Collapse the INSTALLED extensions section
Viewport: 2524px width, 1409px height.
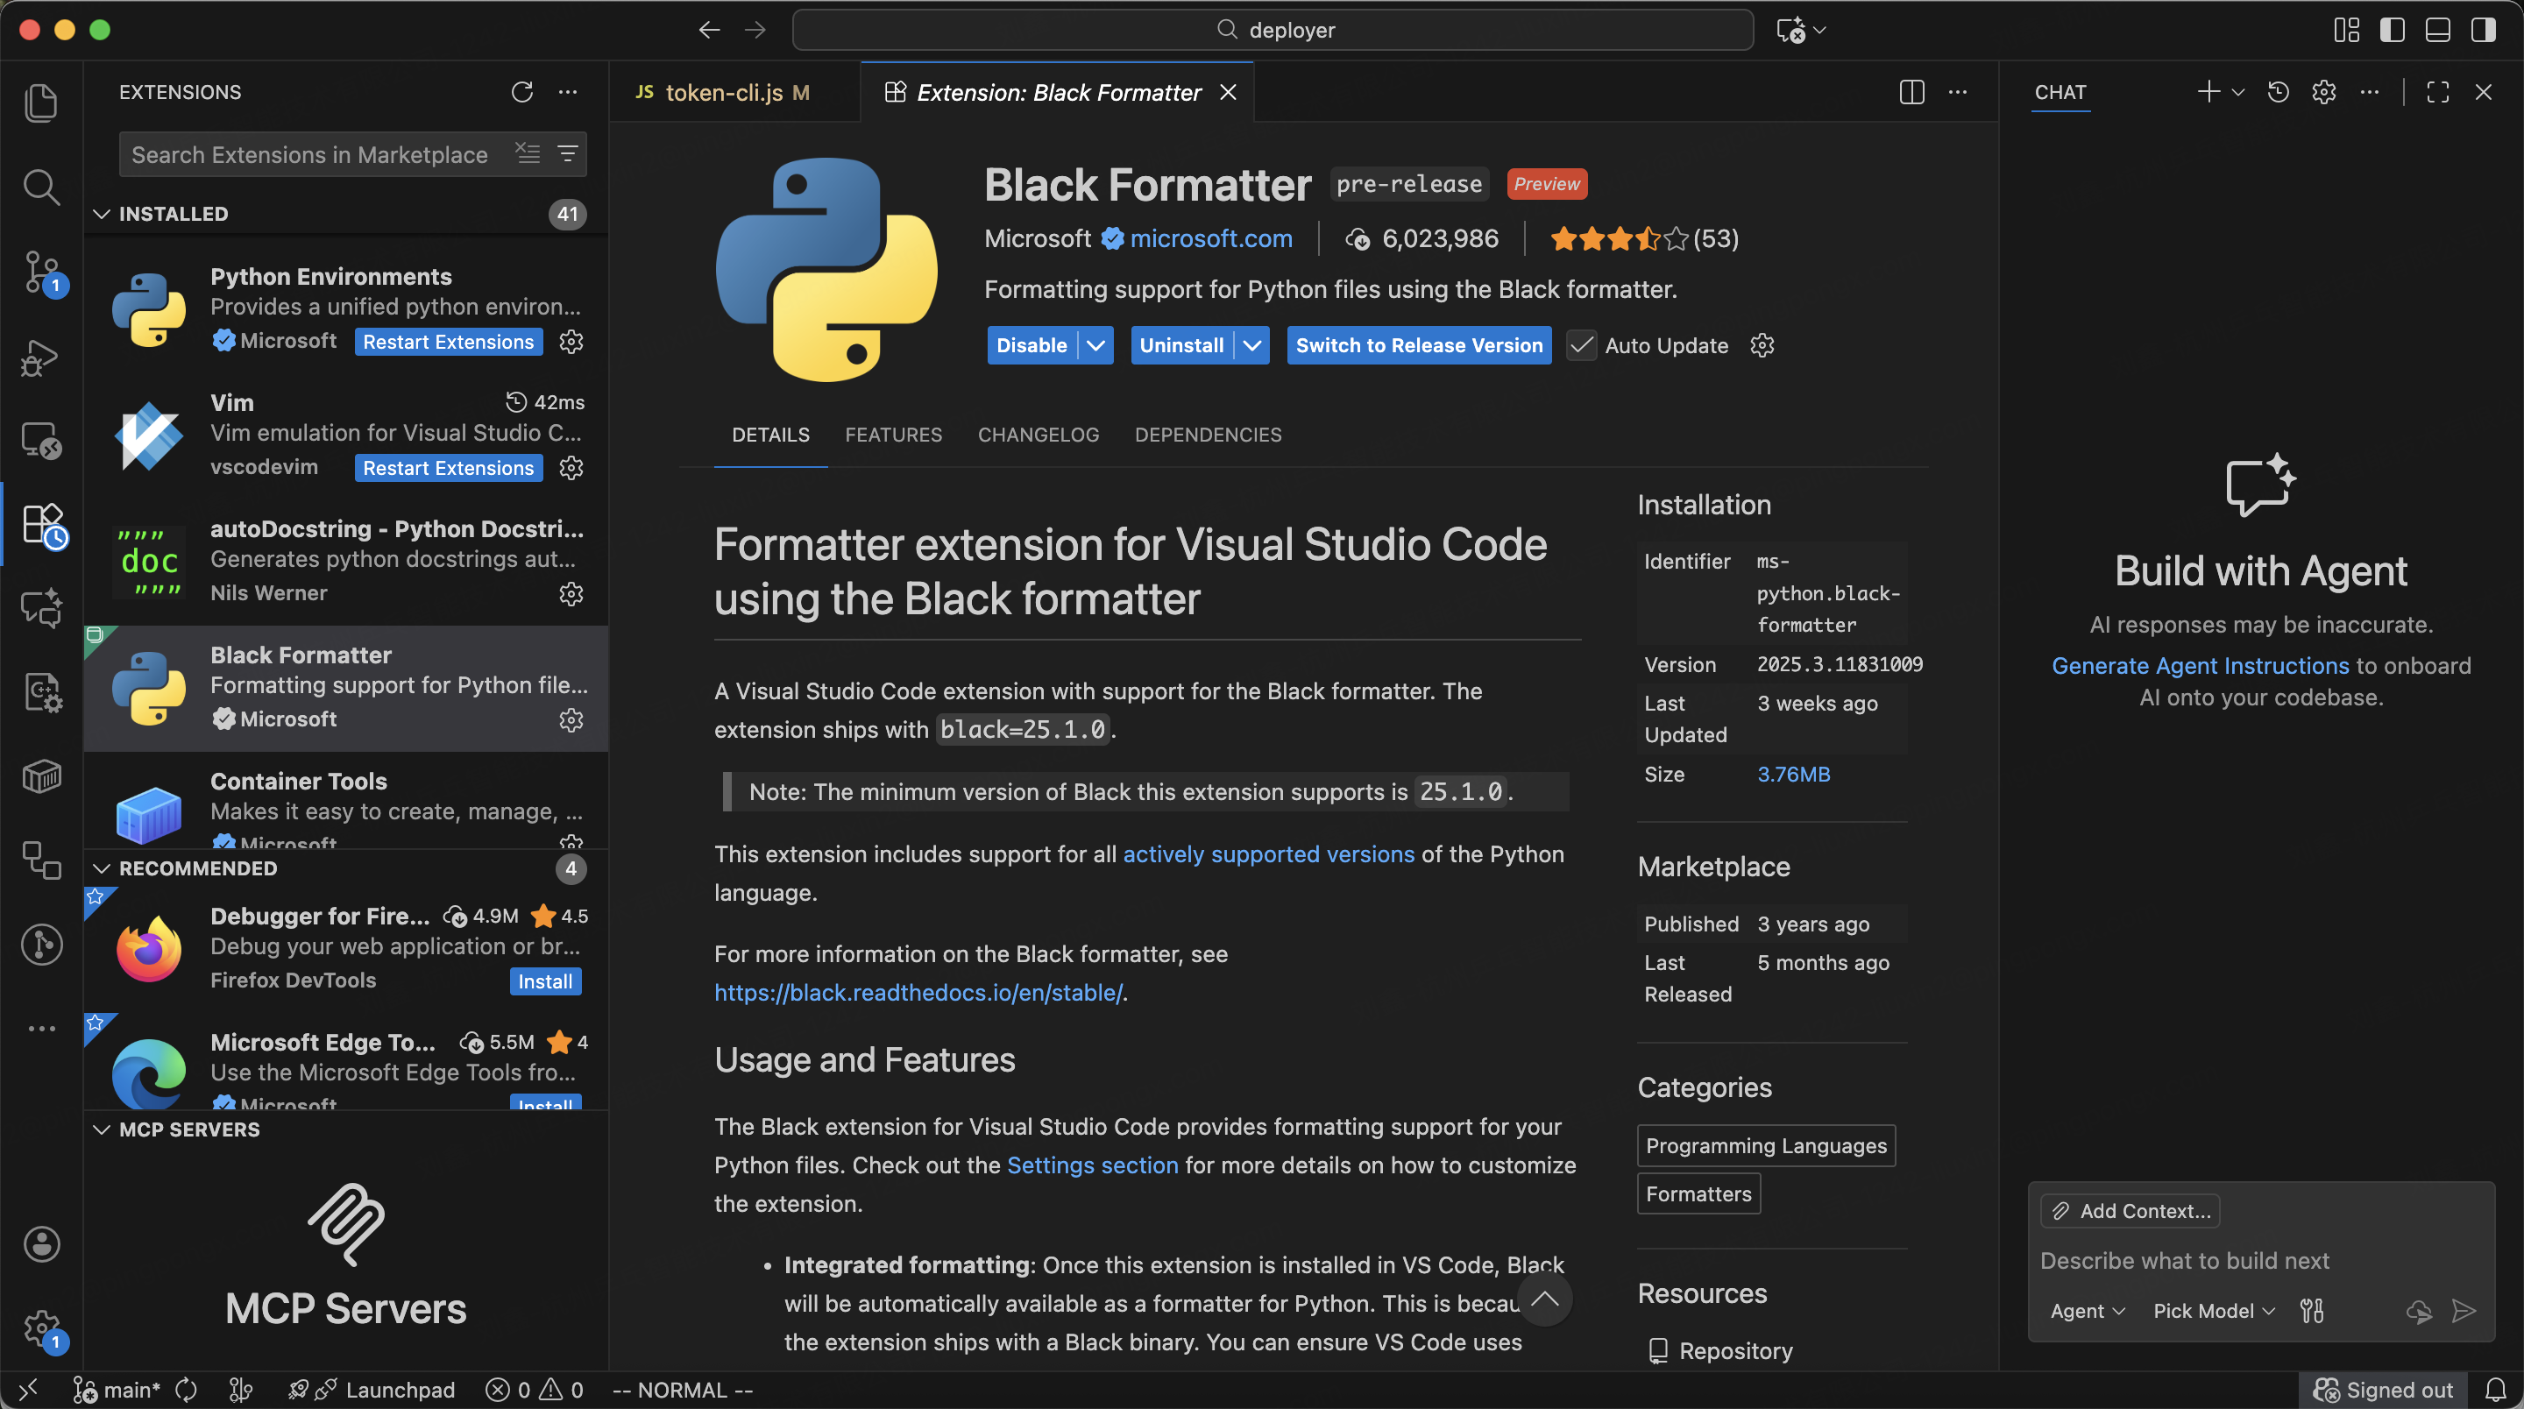[102, 214]
